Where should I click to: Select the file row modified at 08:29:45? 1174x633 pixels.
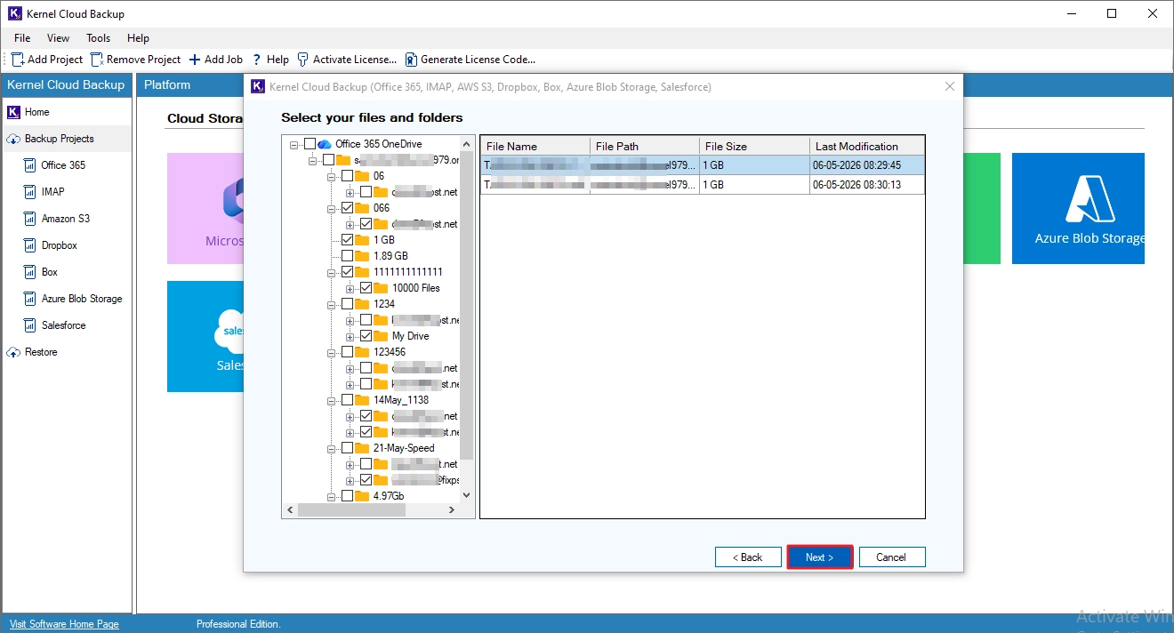click(703, 165)
